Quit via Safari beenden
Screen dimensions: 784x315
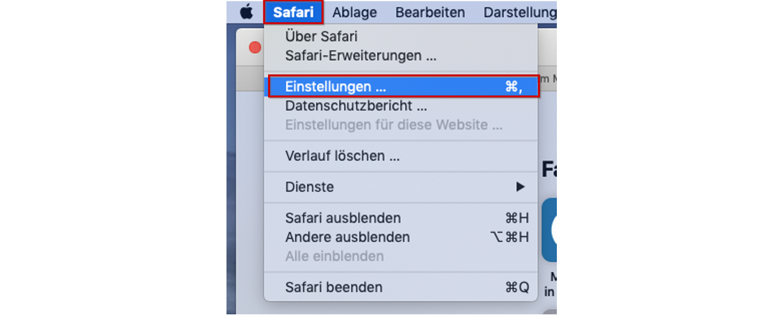click(334, 288)
